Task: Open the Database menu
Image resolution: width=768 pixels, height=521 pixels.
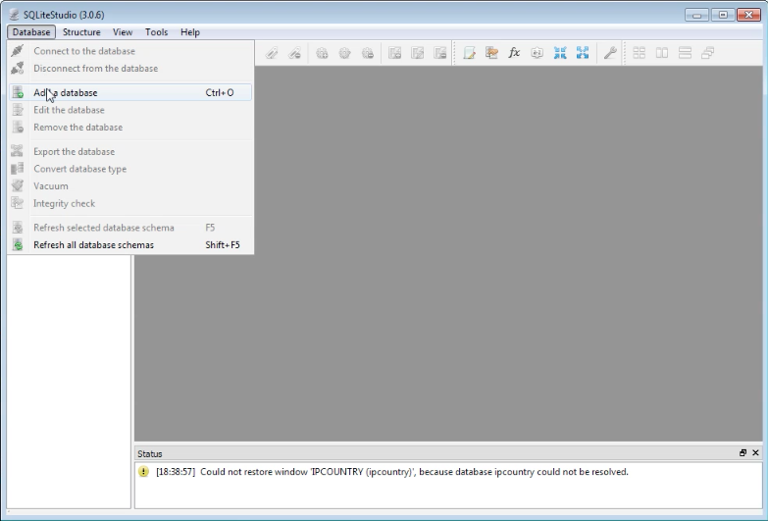Action: coord(31,31)
